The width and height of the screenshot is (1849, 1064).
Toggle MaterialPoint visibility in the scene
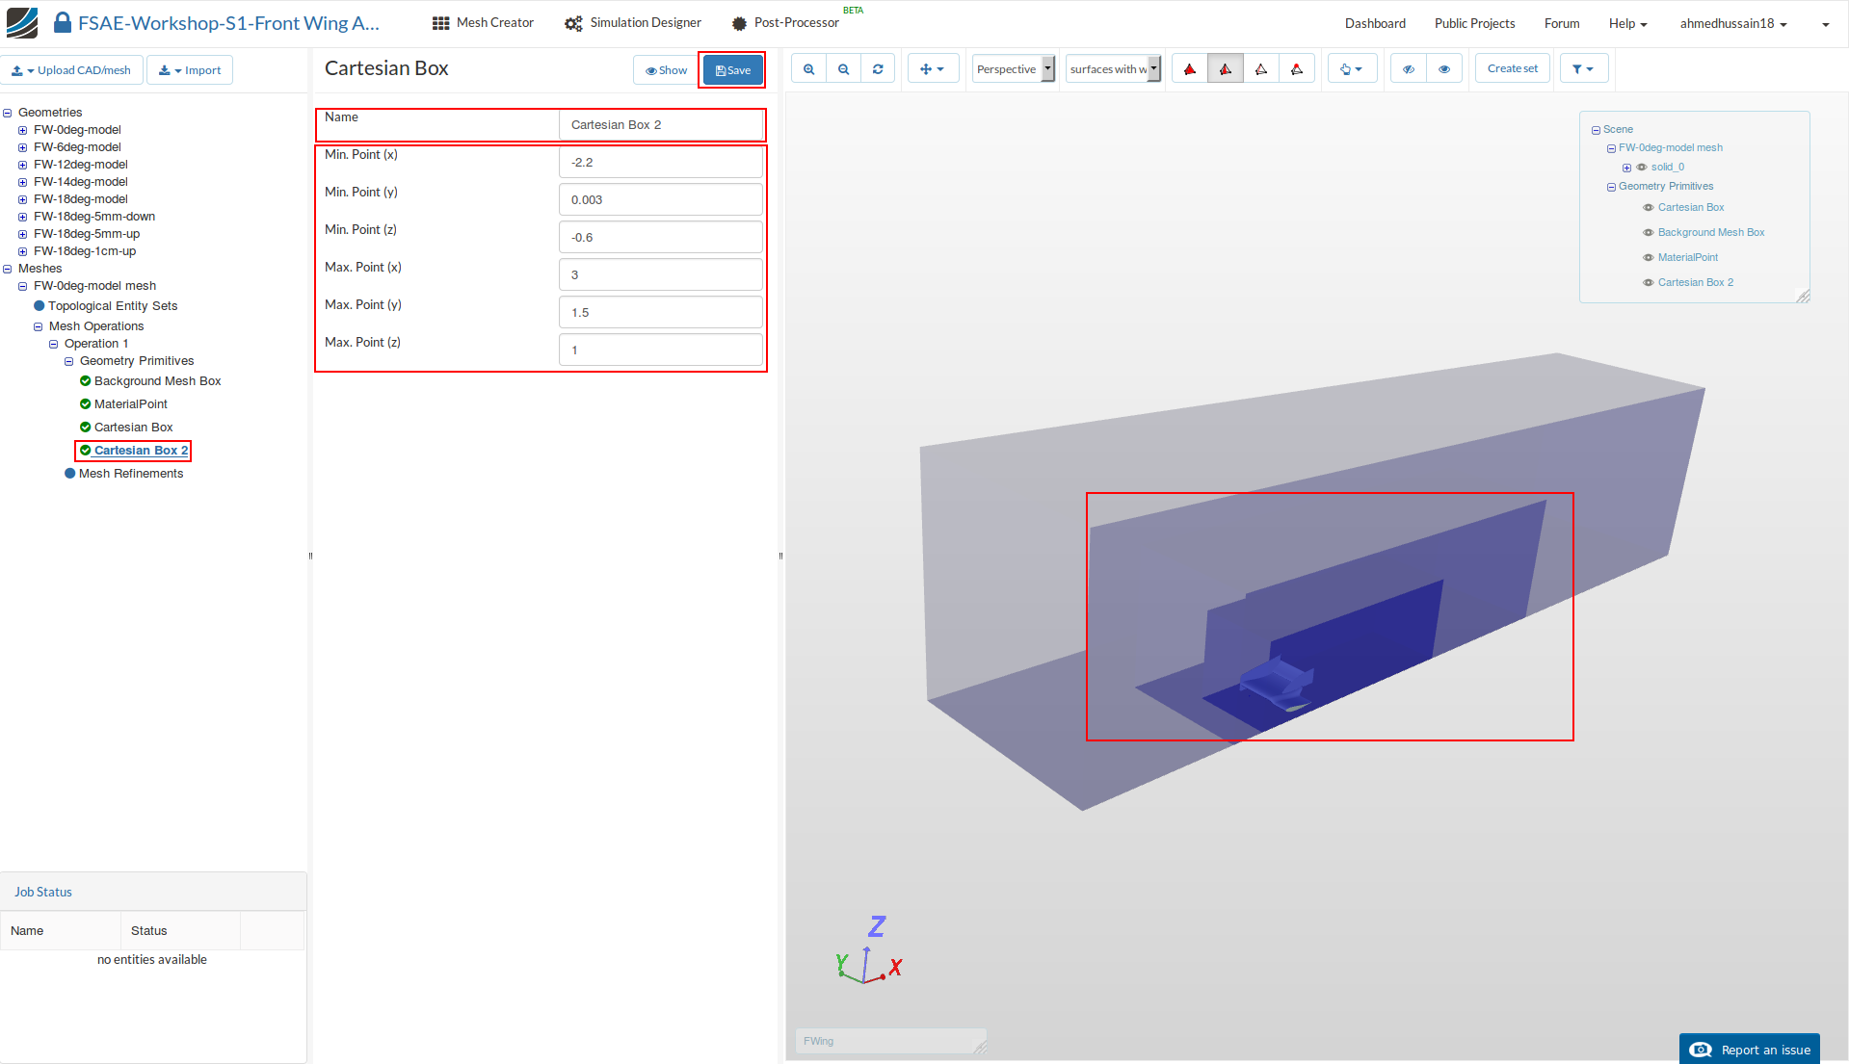coord(1648,257)
